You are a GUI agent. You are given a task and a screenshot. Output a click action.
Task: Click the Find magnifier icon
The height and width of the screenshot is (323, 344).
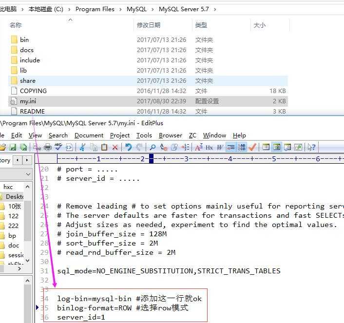coord(152,147)
